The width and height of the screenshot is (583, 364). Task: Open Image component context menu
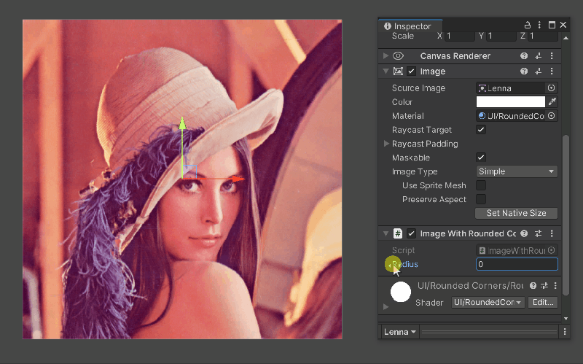[x=552, y=71]
